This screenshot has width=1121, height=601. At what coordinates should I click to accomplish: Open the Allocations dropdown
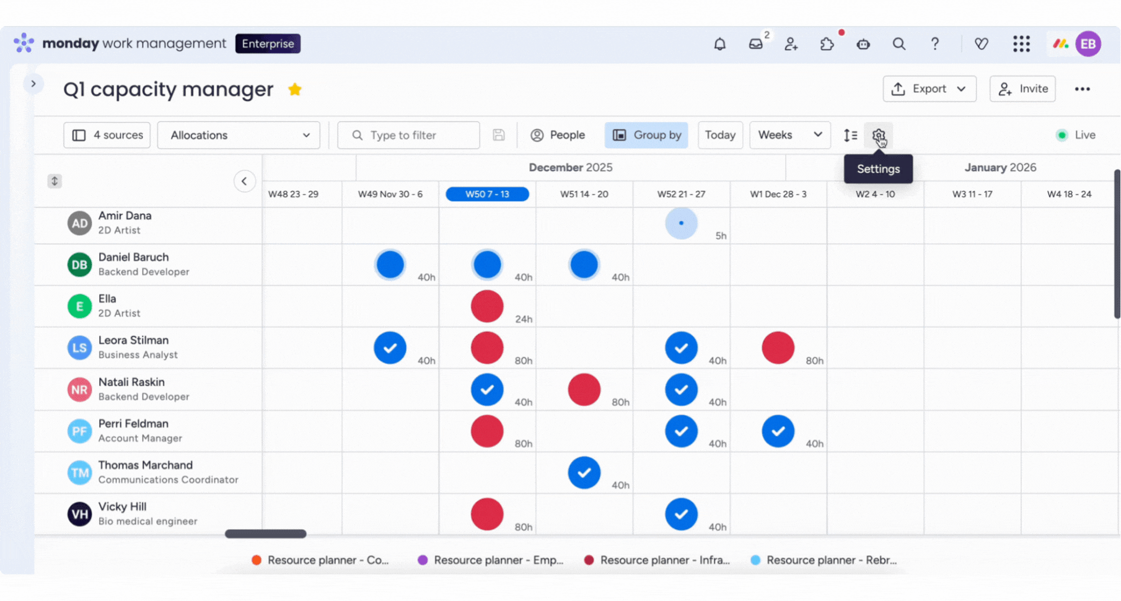(239, 135)
